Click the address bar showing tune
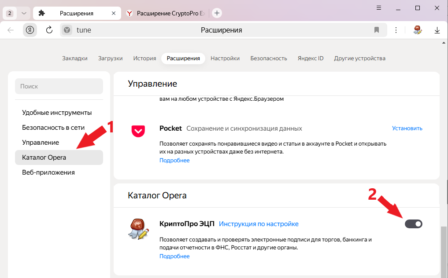This screenshot has width=448, height=278. (223, 30)
